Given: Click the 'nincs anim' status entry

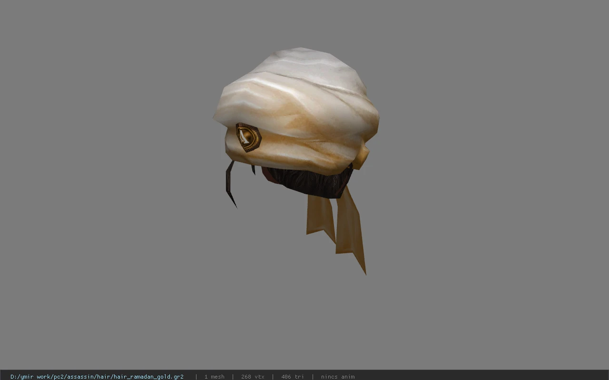Looking at the screenshot, I should (x=338, y=377).
